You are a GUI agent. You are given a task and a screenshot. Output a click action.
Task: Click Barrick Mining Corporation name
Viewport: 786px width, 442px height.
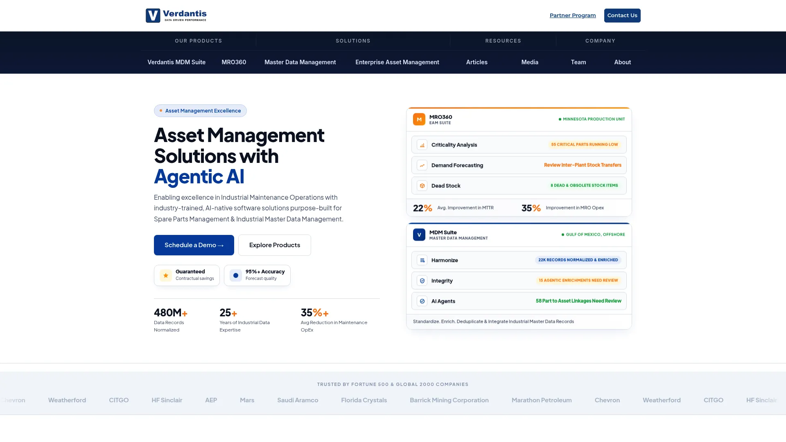coord(449,400)
